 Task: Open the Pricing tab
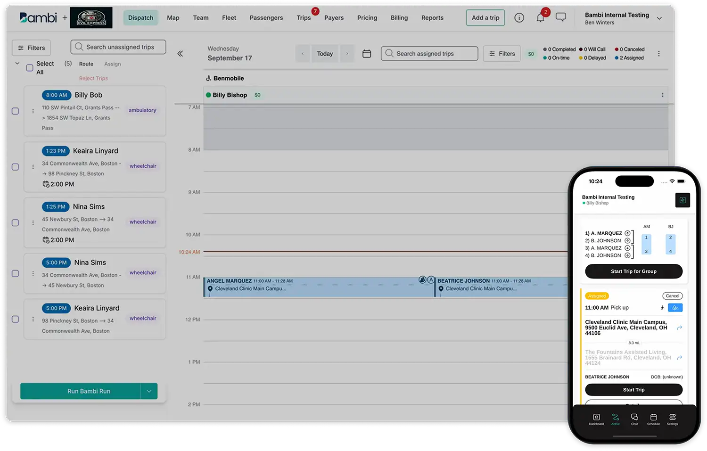[367, 18]
